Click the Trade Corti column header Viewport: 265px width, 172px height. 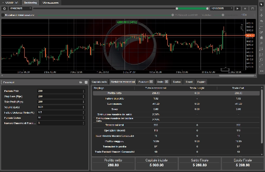238,88
